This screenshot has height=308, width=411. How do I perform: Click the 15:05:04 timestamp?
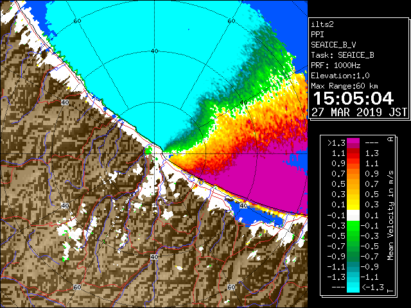pyautogui.click(x=353, y=98)
